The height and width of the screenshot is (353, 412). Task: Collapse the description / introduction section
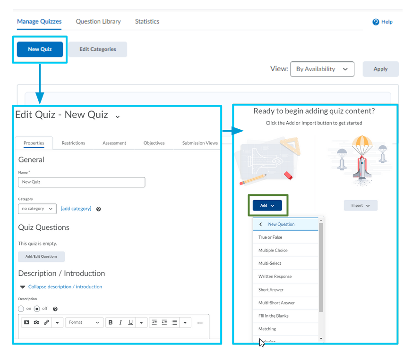tap(65, 286)
